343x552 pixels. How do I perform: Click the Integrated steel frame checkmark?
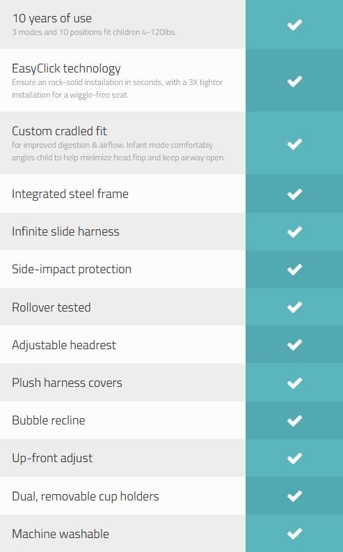294,194
